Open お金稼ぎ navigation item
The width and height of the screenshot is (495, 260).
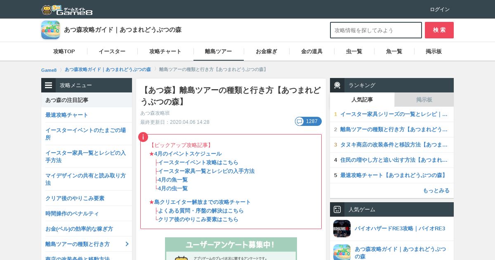[x=266, y=52]
